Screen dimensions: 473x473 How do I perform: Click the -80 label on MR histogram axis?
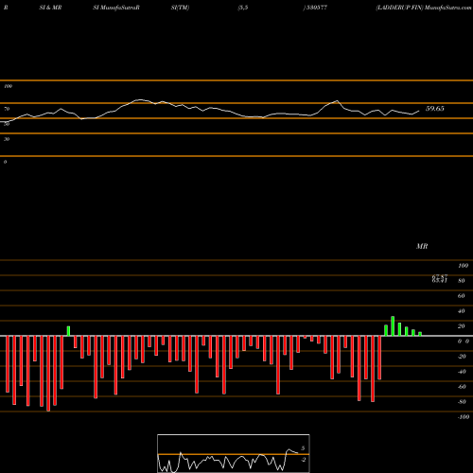pyautogui.click(x=462, y=402)
